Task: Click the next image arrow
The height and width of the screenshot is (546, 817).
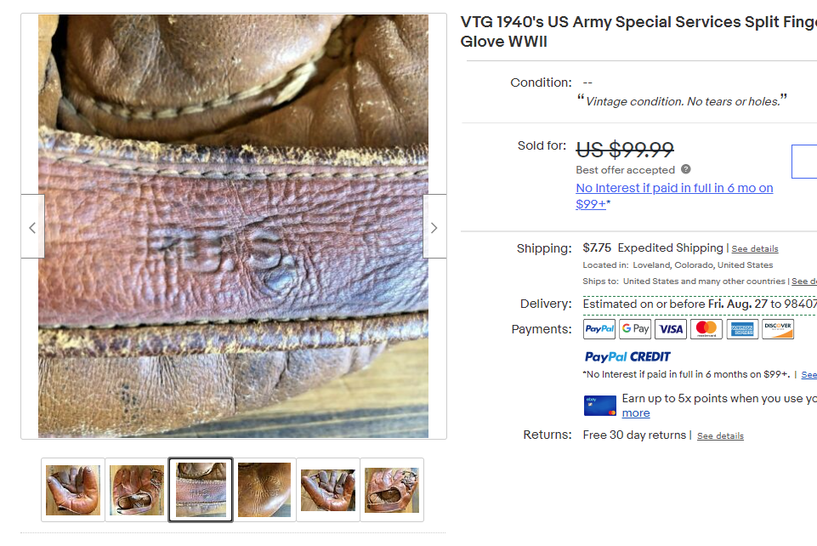Action: 434,227
